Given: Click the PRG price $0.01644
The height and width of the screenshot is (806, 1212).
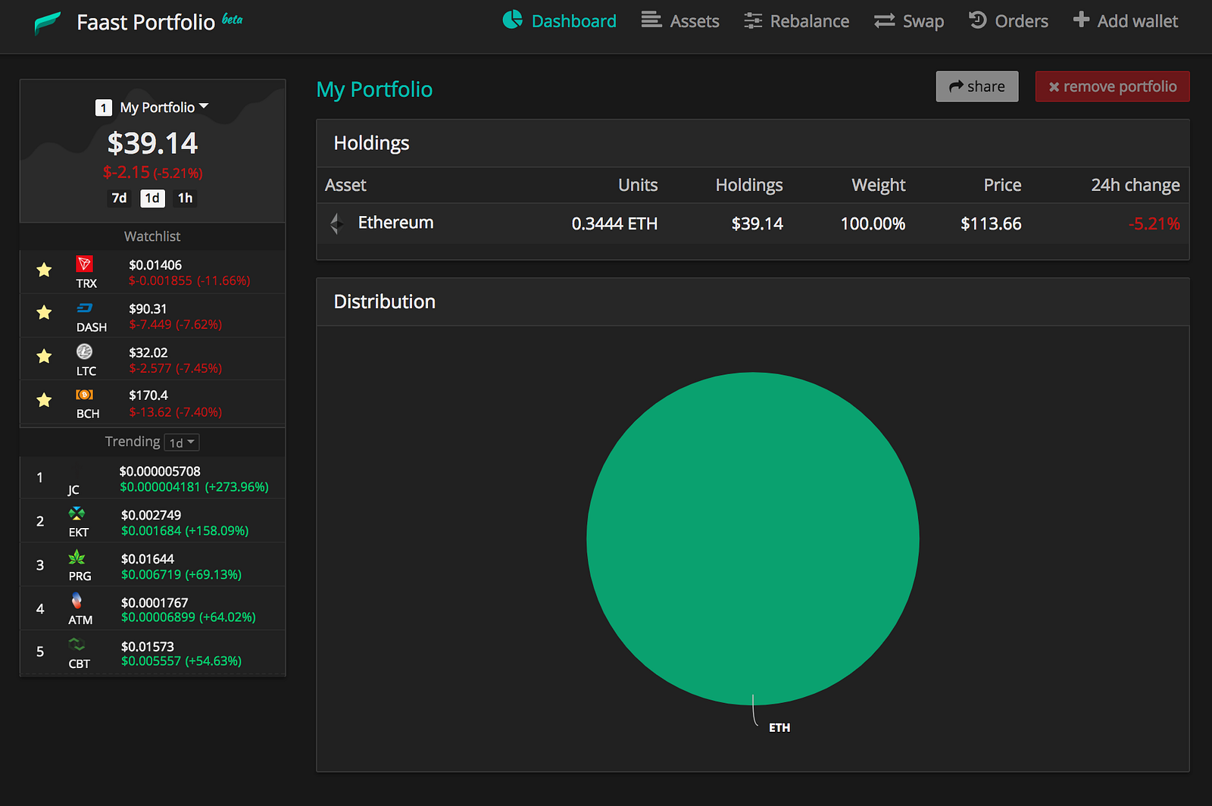Looking at the screenshot, I should (x=148, y=559).
